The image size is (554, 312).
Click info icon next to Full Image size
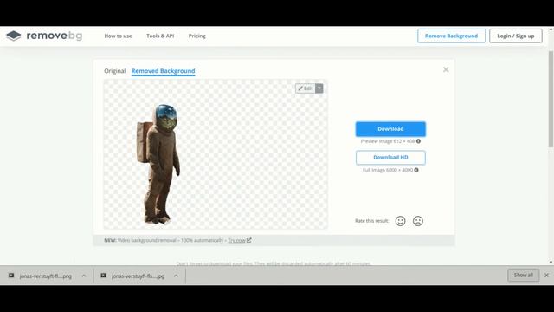pos(416,170)
